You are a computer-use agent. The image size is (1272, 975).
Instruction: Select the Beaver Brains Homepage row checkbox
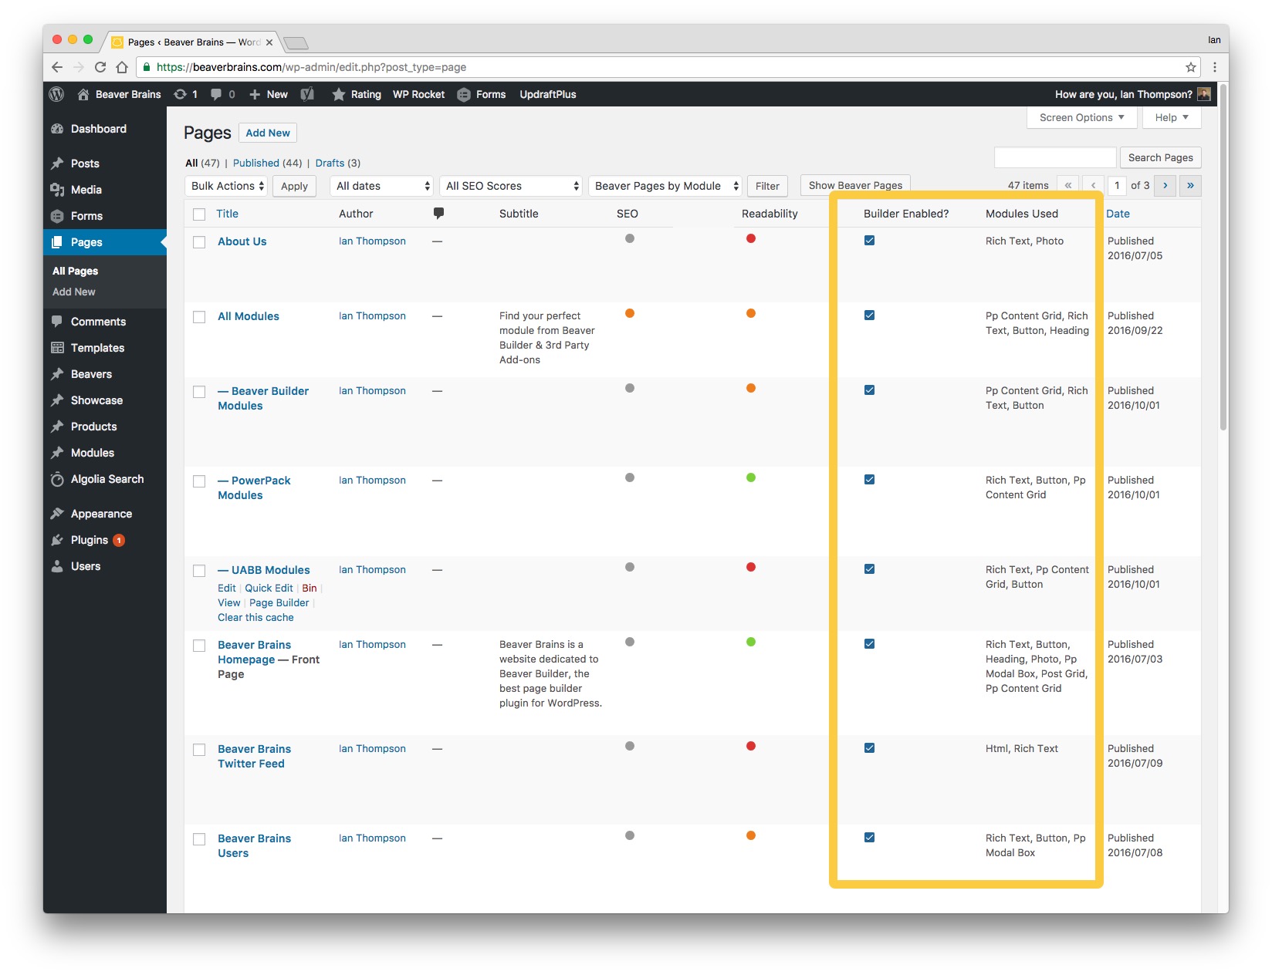pos(199,646)
